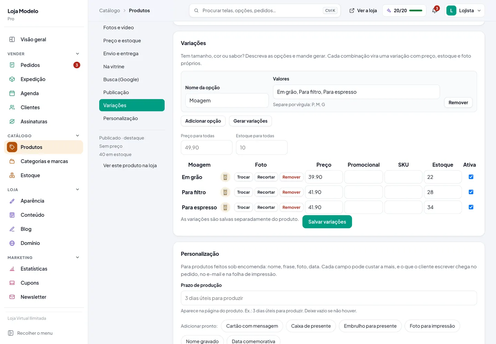Click the Estoque para todas field

click(x=262, y=148)
